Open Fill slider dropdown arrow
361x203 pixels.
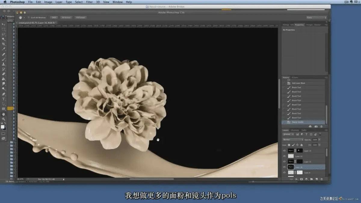(x=319, y=145)
